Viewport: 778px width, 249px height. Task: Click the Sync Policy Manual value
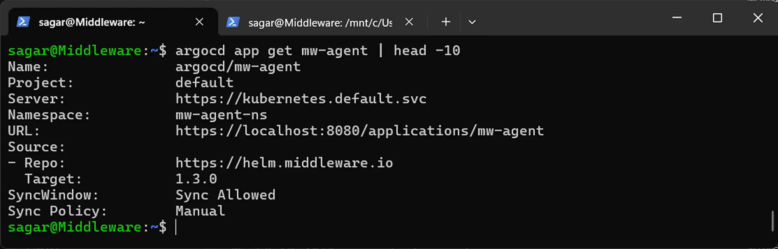tap(200, 211)
